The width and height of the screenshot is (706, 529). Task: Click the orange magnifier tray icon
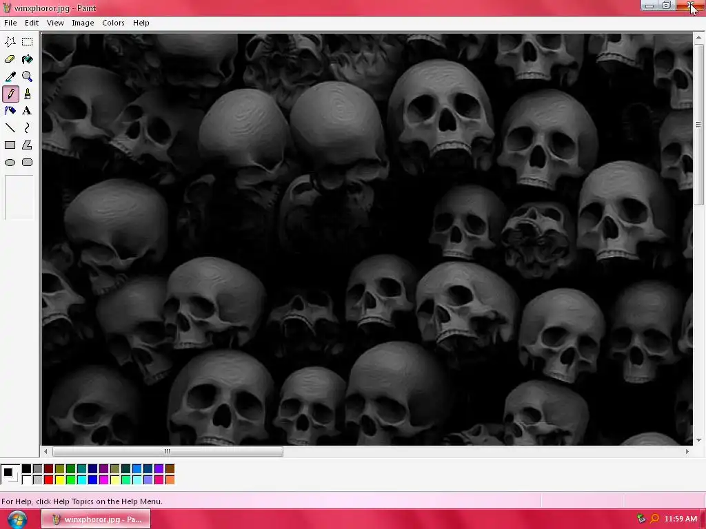[654, 519]
